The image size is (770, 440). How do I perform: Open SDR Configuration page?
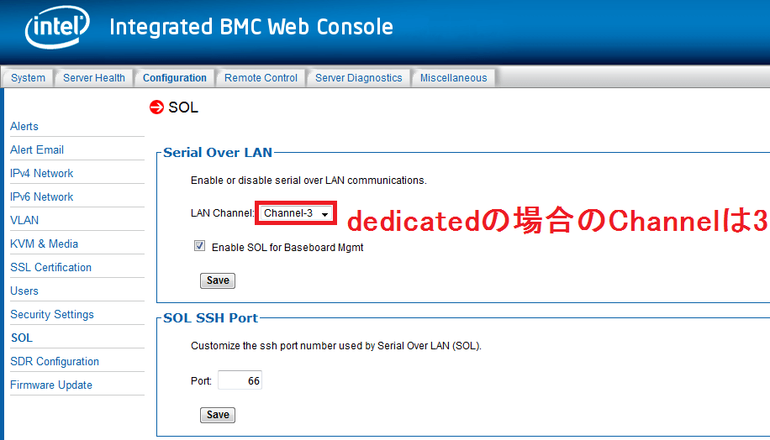[x=55, y=362]
